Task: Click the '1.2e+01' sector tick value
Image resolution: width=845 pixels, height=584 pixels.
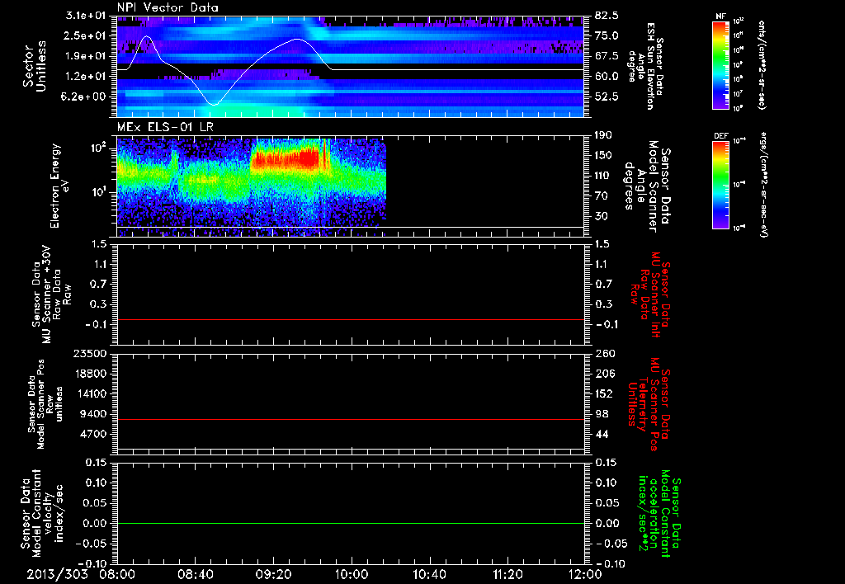Action: coord(87,76)
